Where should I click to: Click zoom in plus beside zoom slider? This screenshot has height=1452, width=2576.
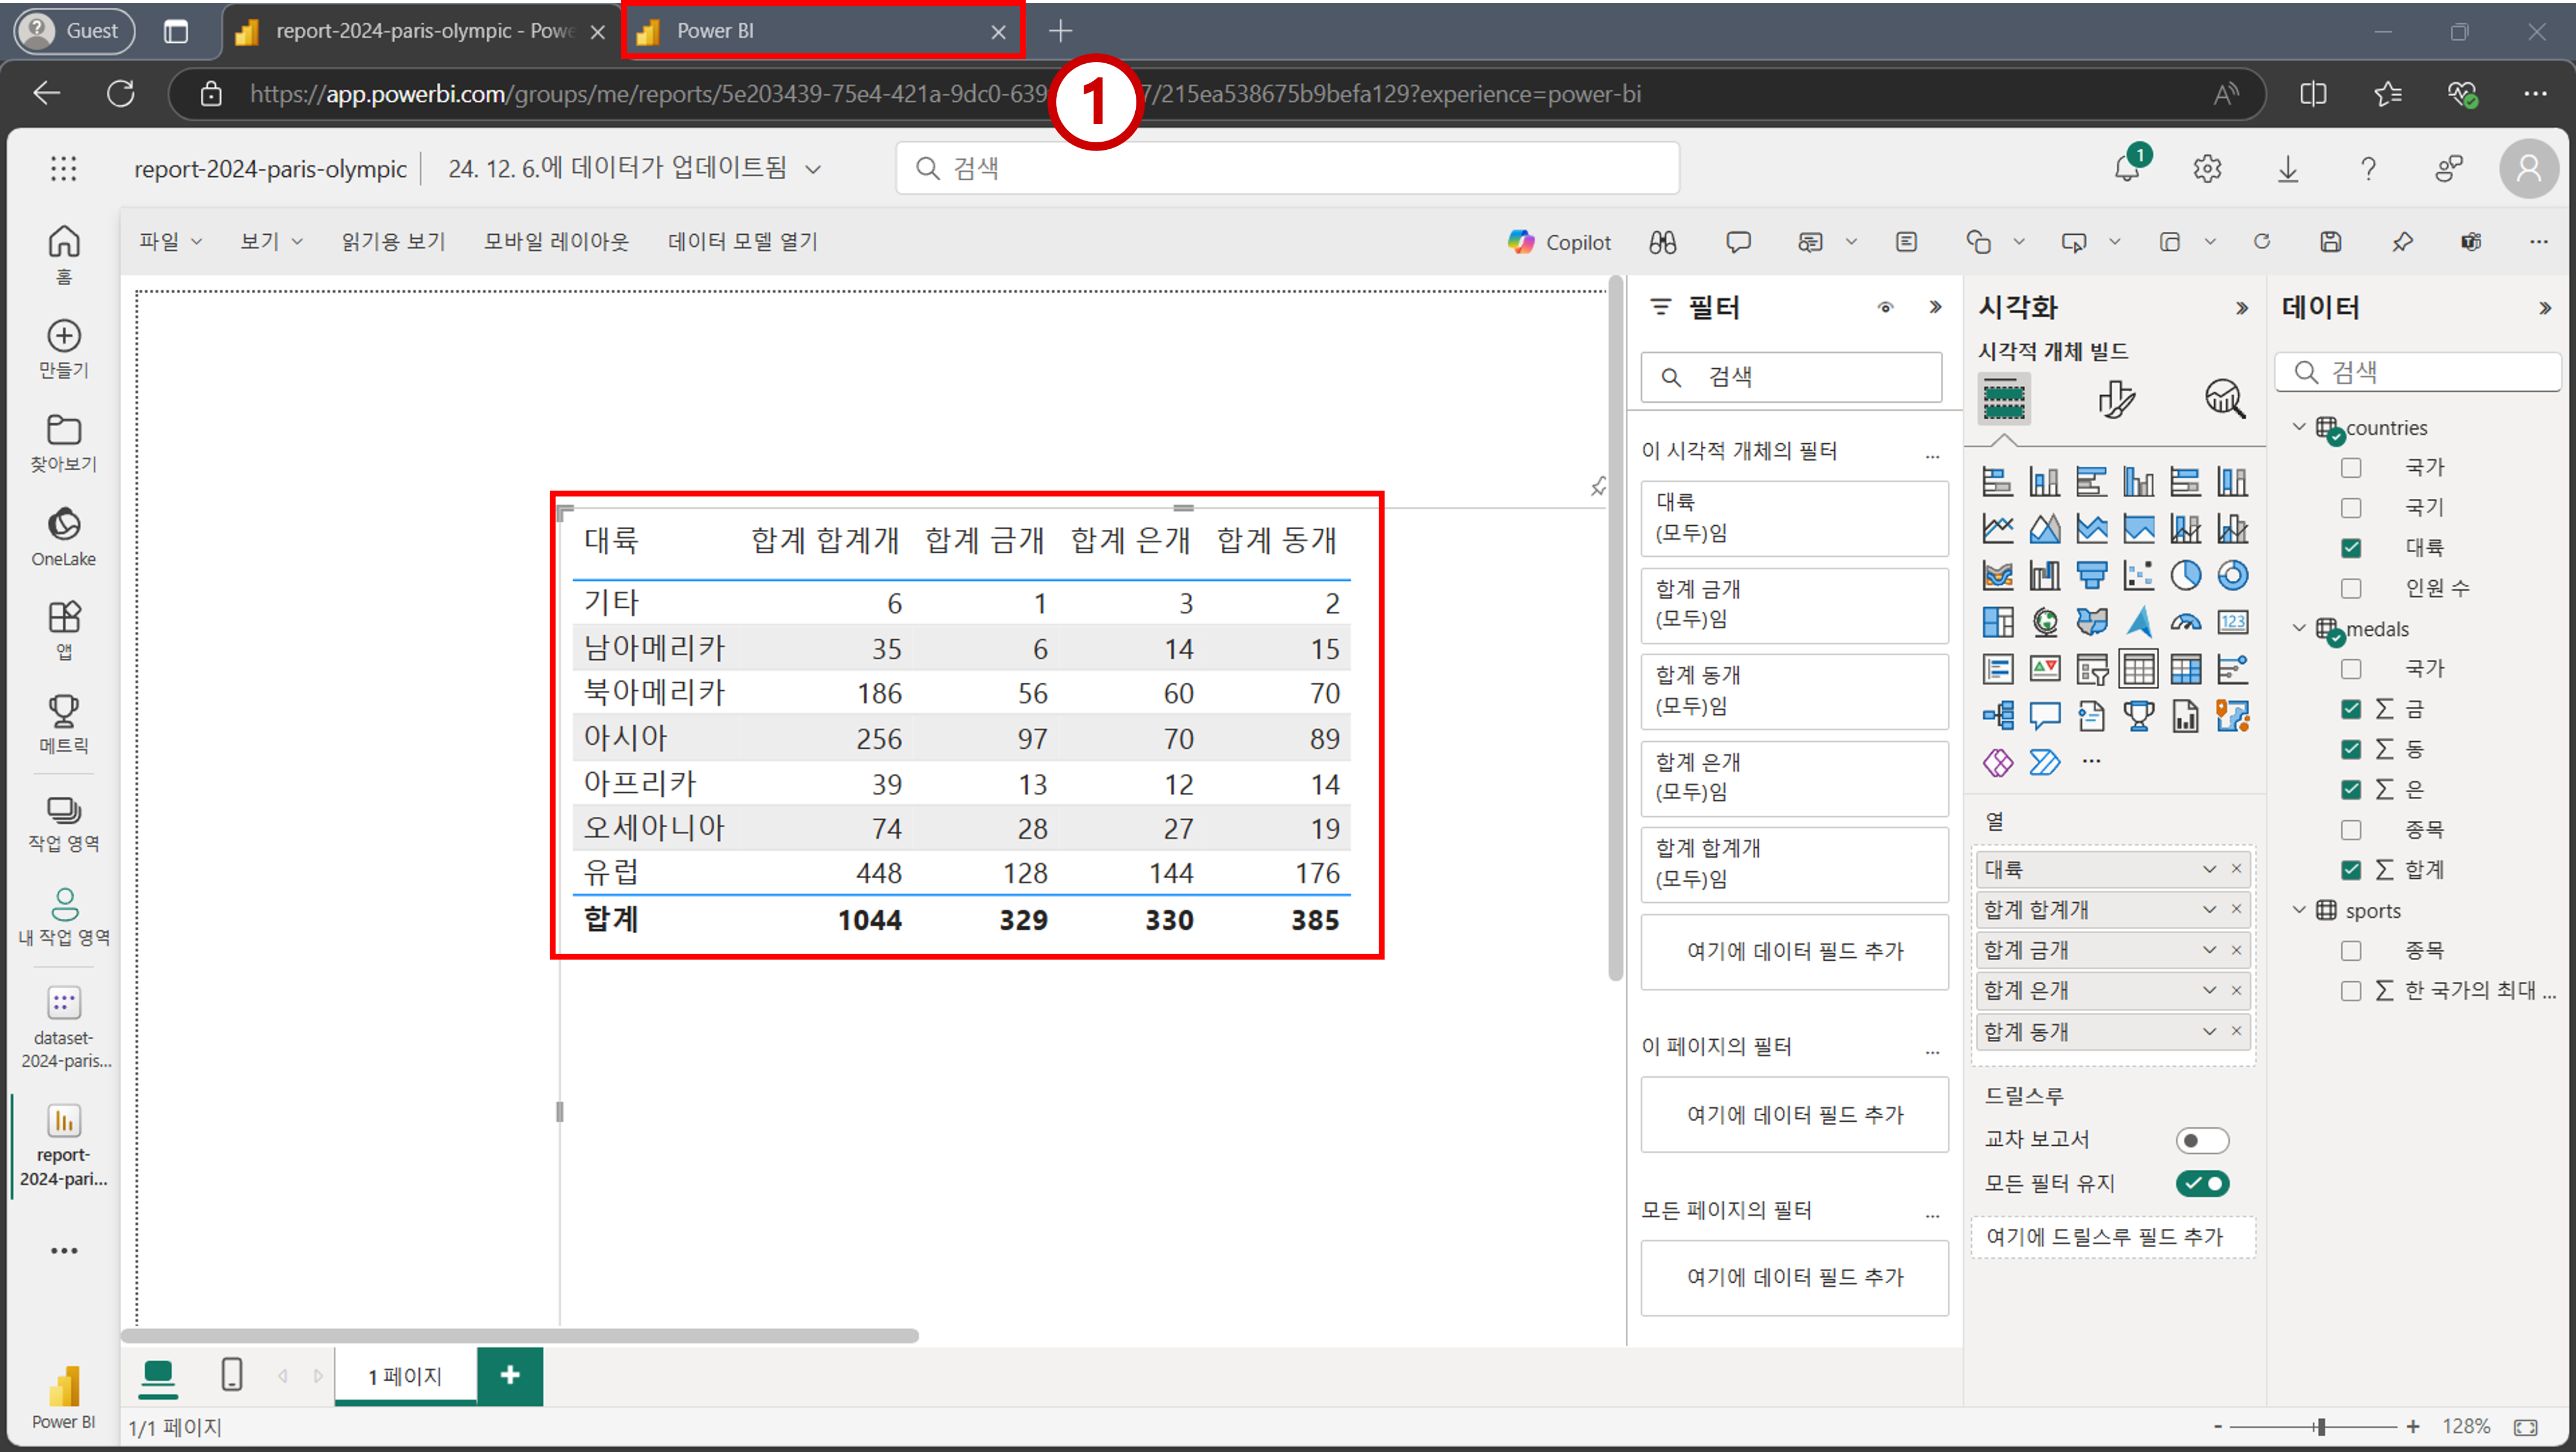click(x=2413, y=1427)
